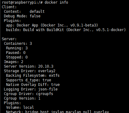
Task: Click the 'Supports d_type: true' line
Action: click(28, 80)
